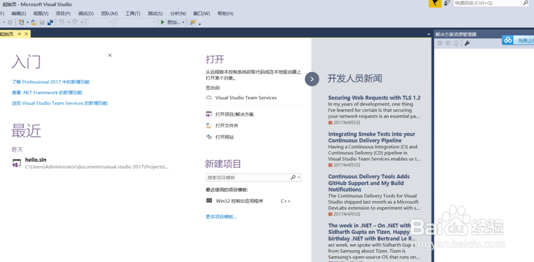Open Securing Web Requests with TLS 1.2 article
This screenshot has width=534, height=262.
click(x=374, y=98)
